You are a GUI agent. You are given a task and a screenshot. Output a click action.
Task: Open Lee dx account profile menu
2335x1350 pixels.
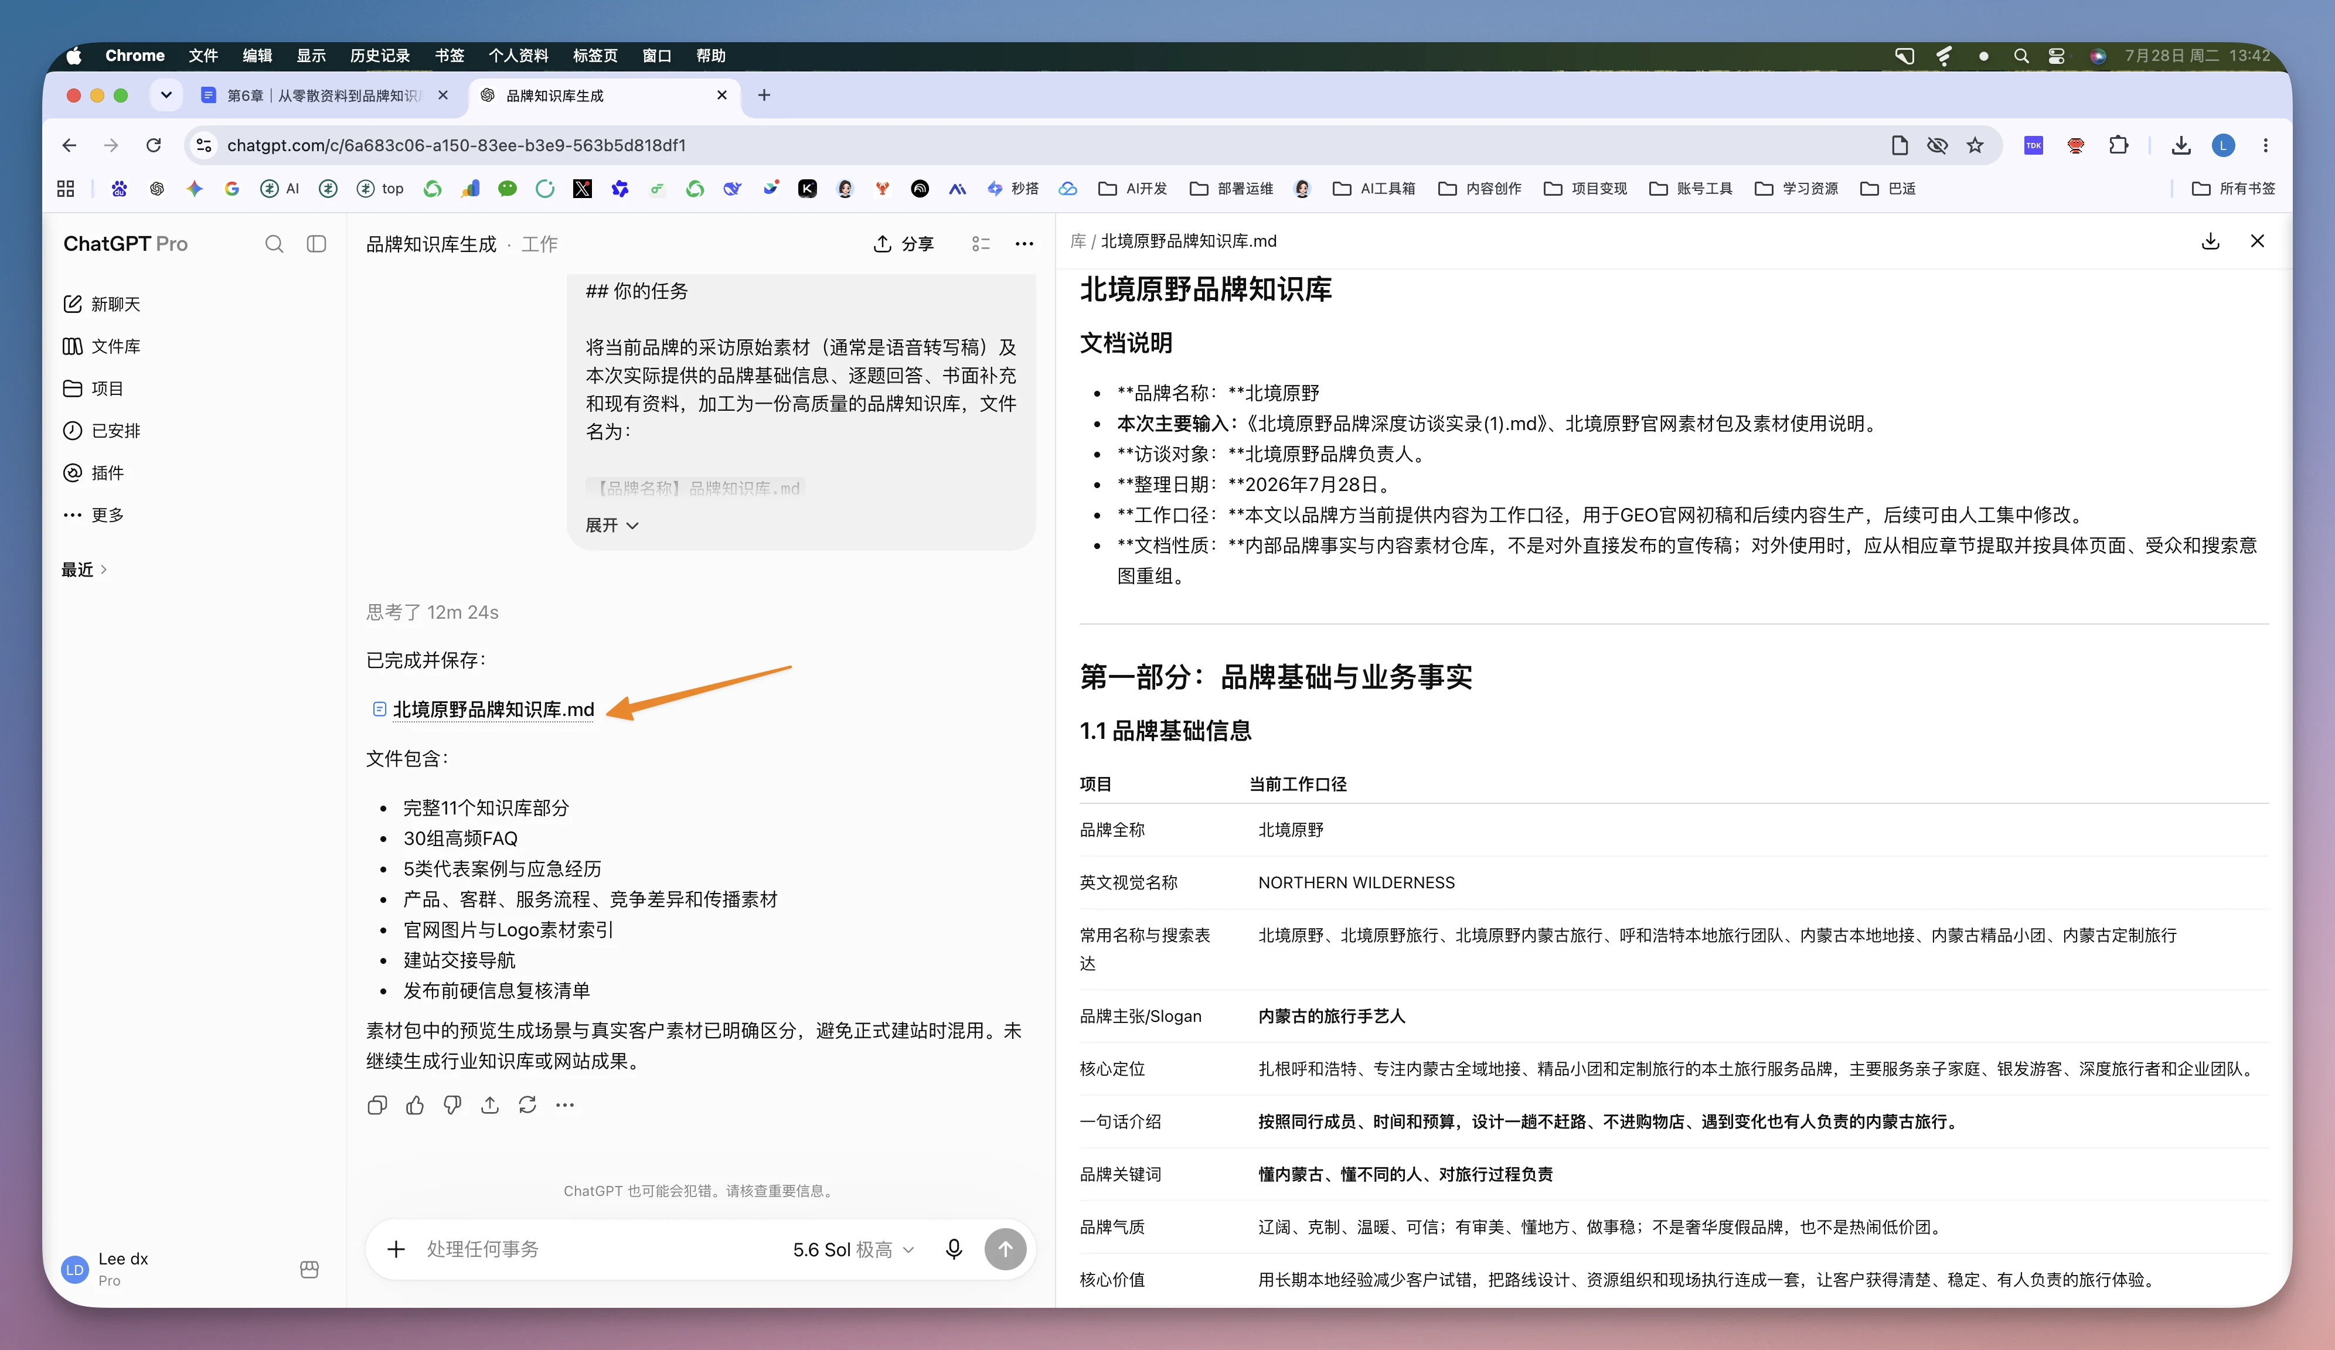pos(105,1269)
